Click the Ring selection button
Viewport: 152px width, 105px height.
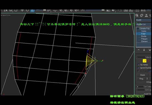coord(141,79)
